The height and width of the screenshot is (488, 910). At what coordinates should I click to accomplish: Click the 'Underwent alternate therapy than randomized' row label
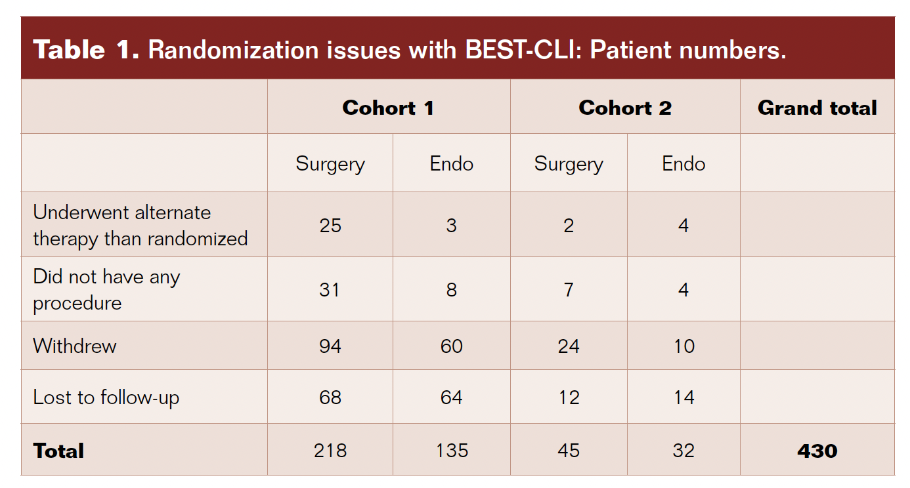point(141,225)
